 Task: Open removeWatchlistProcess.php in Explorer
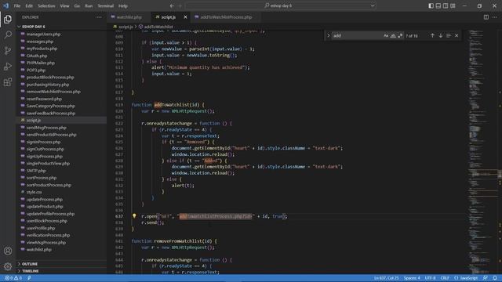tap(53, 92)
